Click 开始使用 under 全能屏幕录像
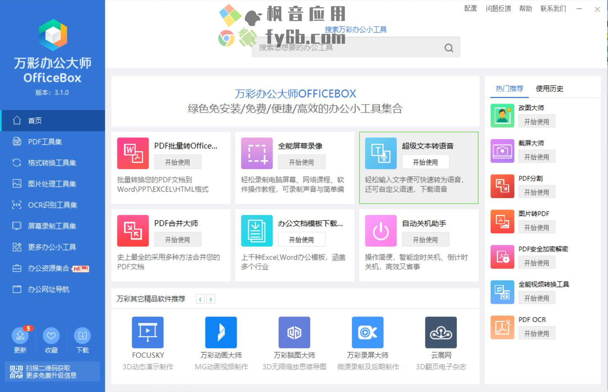 [301, 162]
